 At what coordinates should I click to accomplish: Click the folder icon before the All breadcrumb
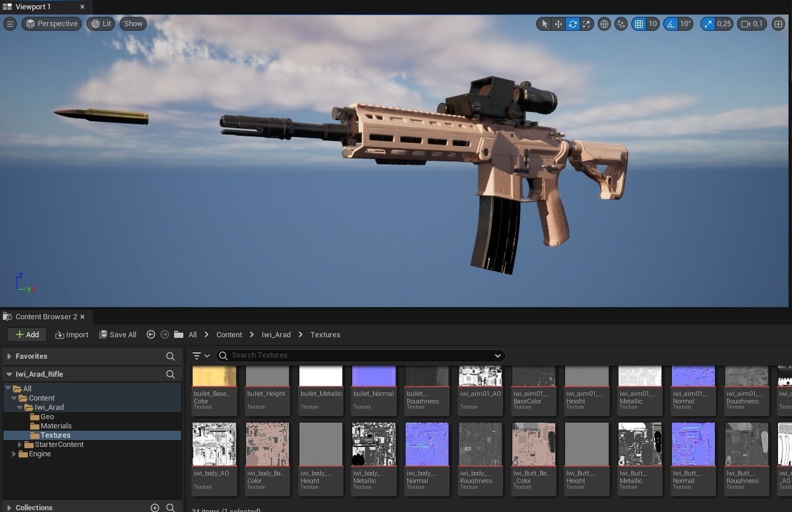click(x=179, y=334)
